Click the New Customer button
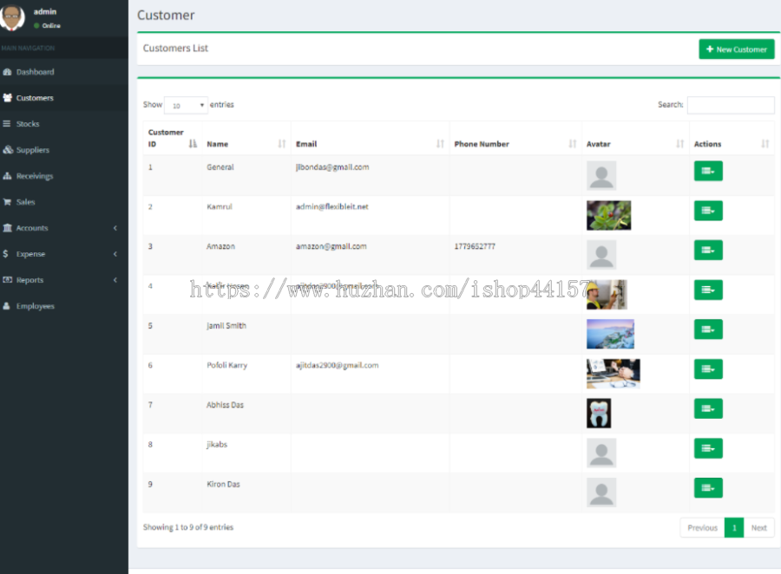 (x=736, y=49)
